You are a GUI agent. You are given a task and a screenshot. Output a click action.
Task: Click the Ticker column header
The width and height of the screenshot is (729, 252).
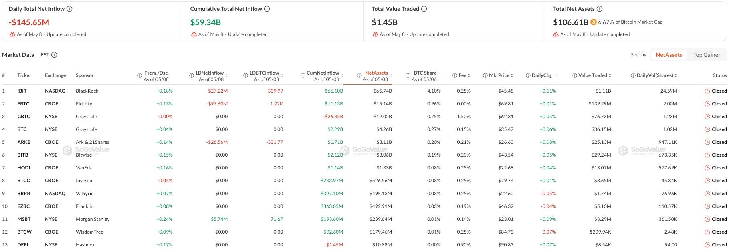coord(24,75)
